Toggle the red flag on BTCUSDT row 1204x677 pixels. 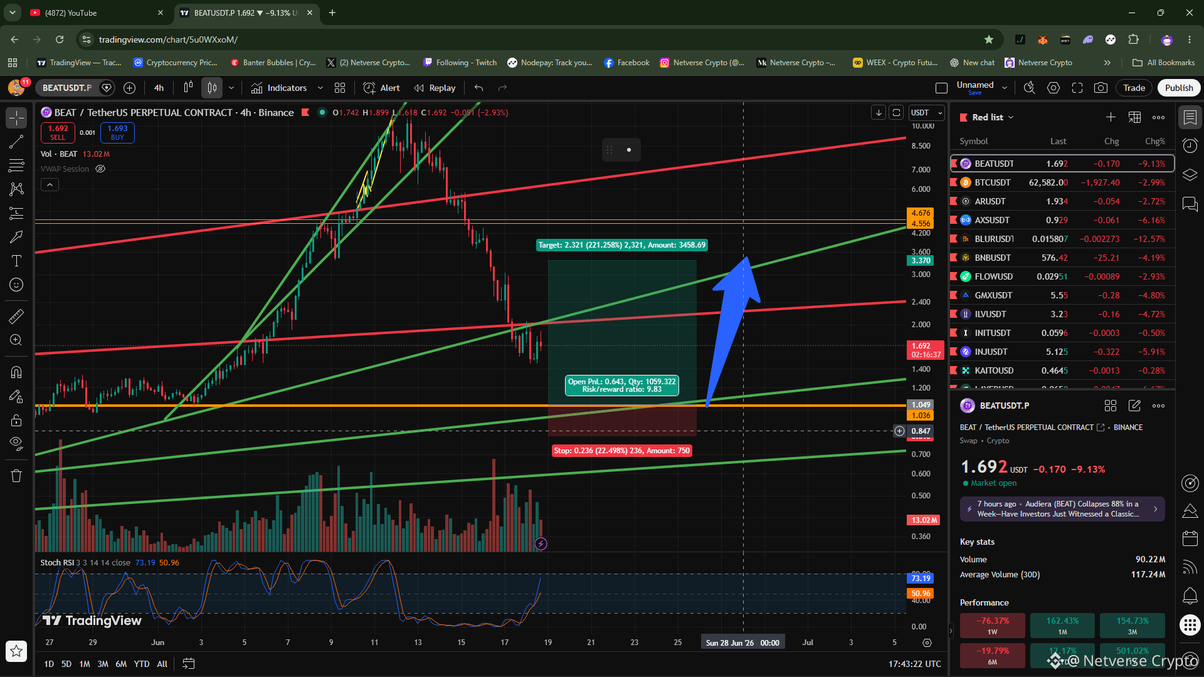[x=954, y=182]
